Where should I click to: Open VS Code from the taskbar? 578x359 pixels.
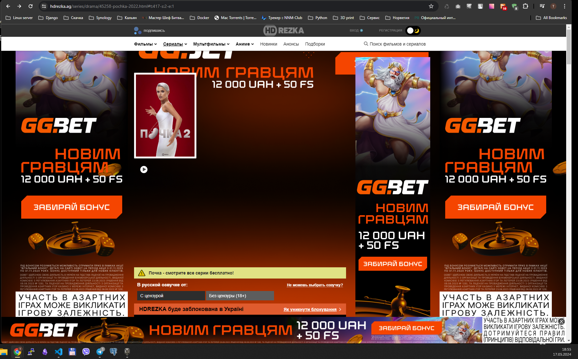pyautogui.click(x=59, y=352)
